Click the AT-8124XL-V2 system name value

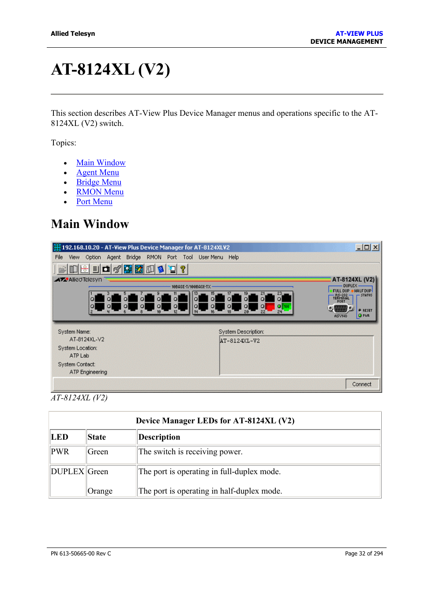[87, 339]
